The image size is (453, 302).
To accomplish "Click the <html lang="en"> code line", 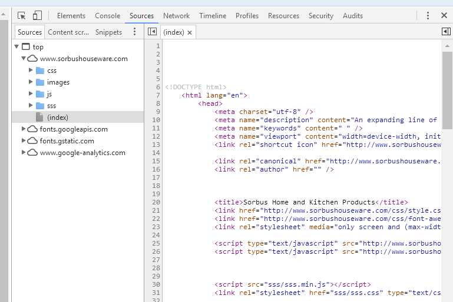I will click(x=214, y=95).
